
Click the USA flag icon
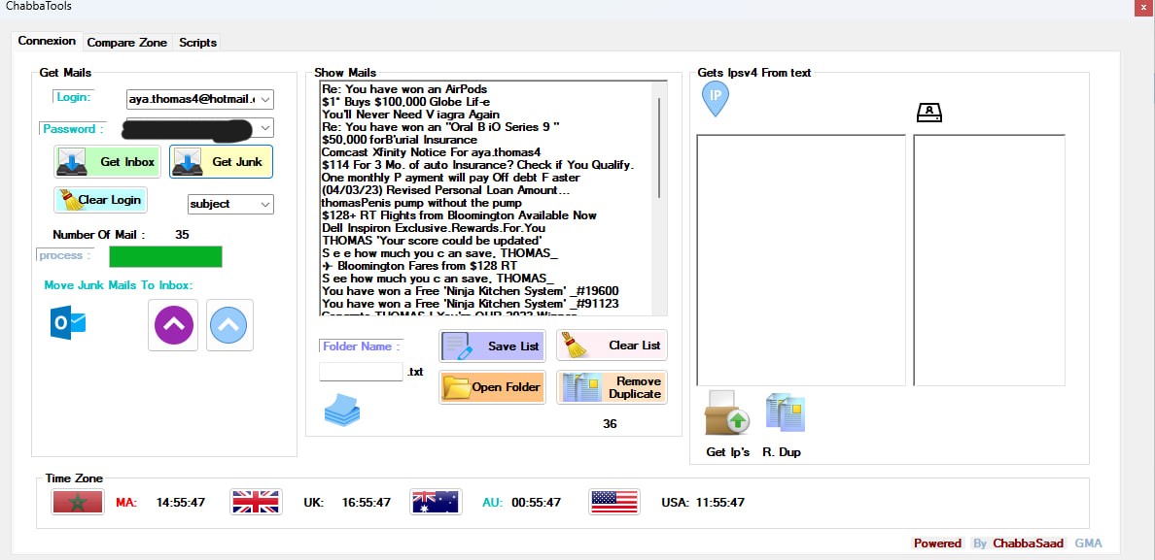click(x=613, y=502)
